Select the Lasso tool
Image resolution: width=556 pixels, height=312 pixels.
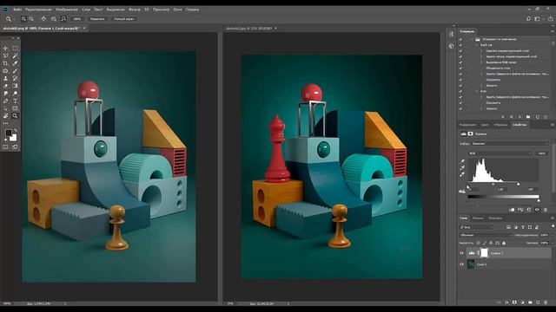6,55
